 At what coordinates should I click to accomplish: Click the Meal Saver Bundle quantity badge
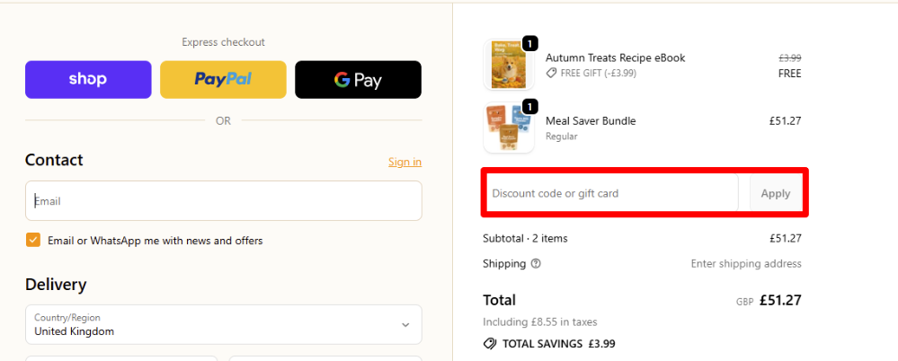click(x=530, y=106)
